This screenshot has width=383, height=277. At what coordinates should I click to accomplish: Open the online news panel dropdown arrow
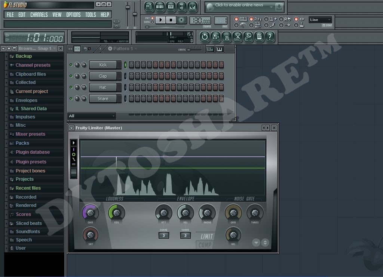coord(271,7)
